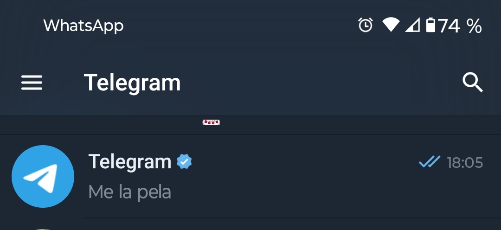This screenshot has height=230, width=501.
Task: Click the Wi-Fi signal icon
Action: pos(391,25)
